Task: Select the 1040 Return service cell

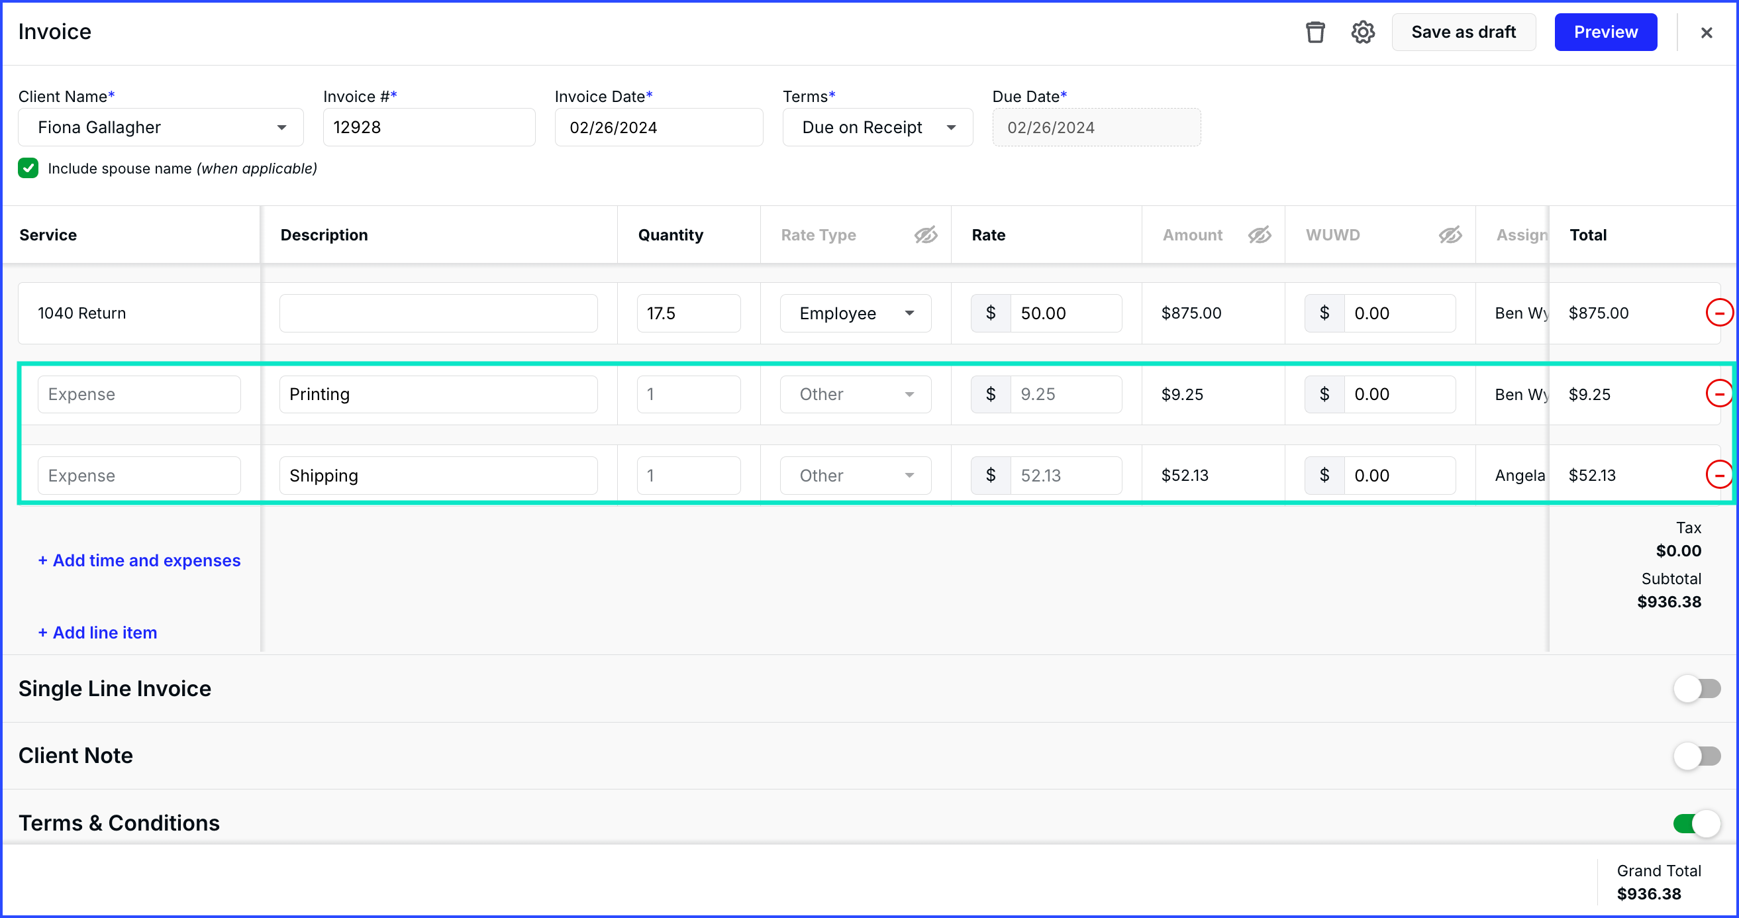Action: [x=139, y=313]
